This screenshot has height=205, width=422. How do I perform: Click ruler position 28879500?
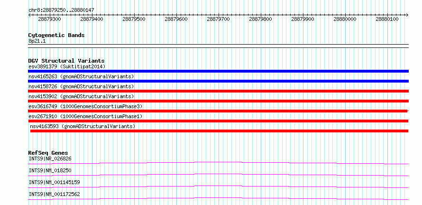[134, 19]
